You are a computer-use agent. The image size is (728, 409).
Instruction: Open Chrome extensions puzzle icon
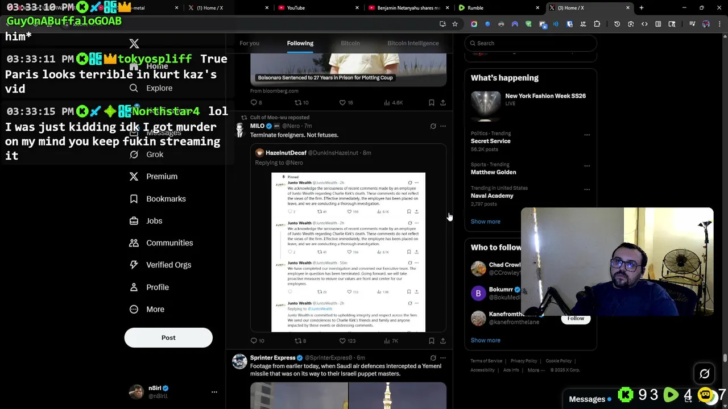pos(597,24)
